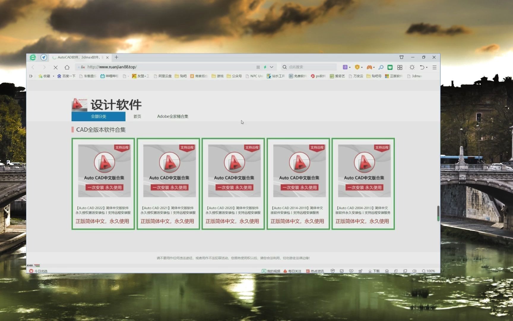
Task: Select the Adobe全家桶合集 navigation tab
Action: 173,117
